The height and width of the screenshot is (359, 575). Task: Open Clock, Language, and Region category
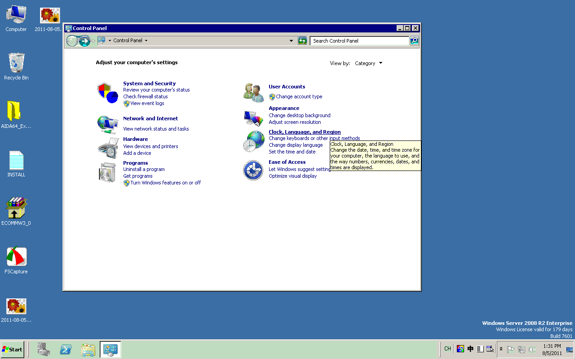tap(305, 132)
